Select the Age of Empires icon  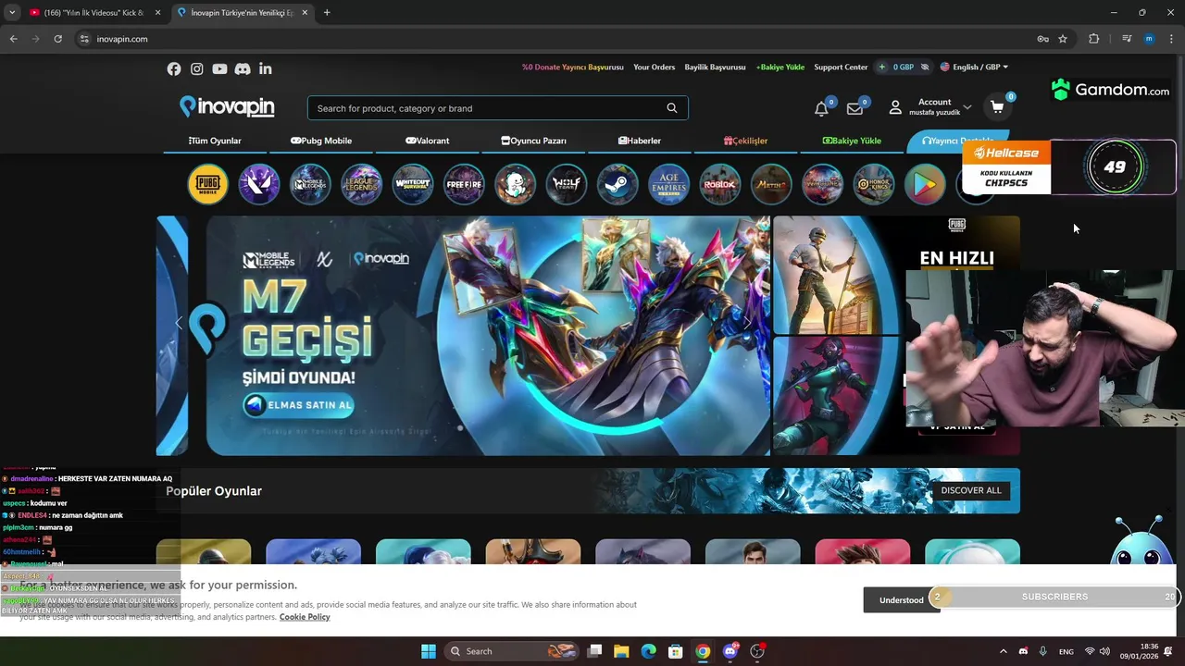click(668, 184)
